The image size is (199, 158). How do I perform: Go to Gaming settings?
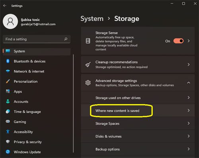(x=37, y=122)
